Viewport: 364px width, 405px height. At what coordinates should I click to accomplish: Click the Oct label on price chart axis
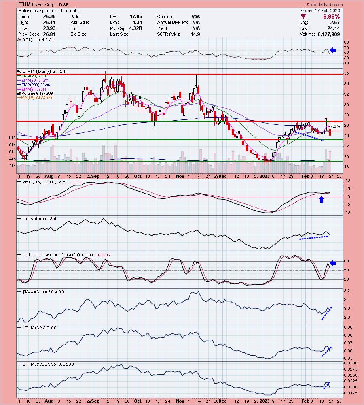[x=138, y=177]
